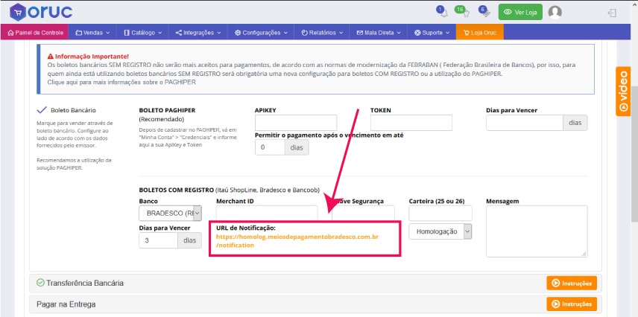Click the BOLETO PAGHIPER heading
The image size is (638, 317).
click(167, 110)
